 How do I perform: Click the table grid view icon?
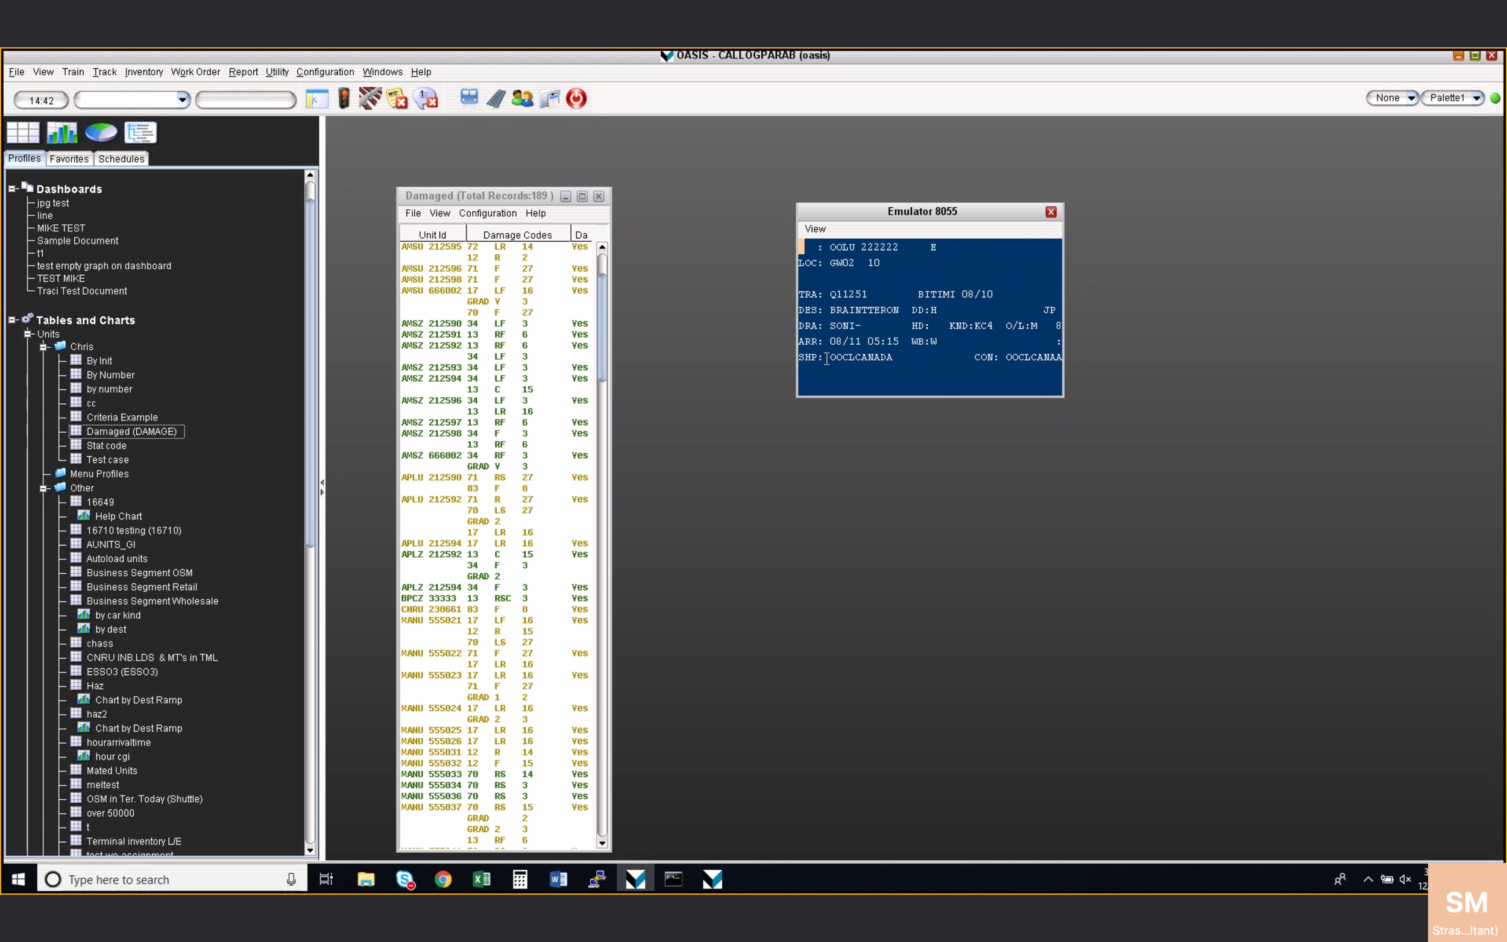(23, 132)
